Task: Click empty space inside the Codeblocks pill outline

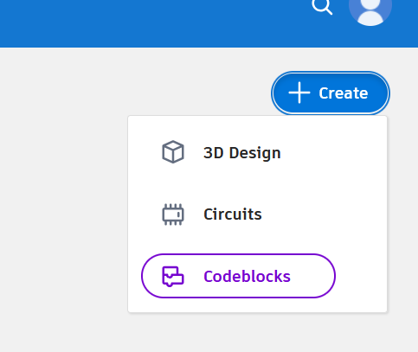Action: coord(313,276)
